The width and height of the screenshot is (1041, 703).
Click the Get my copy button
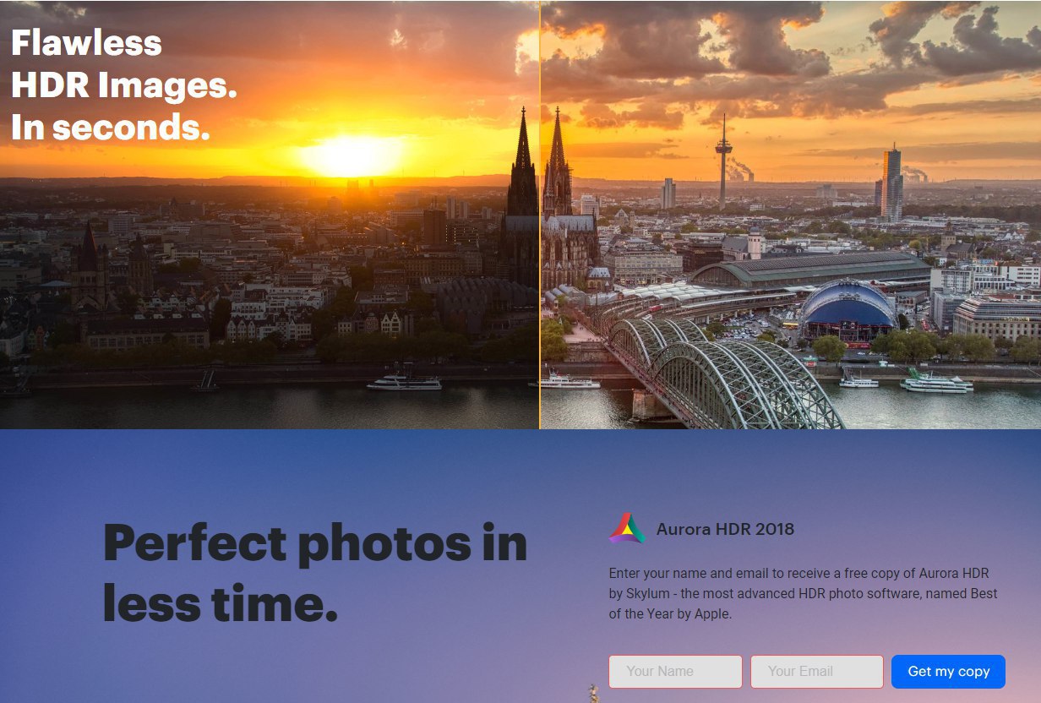tap(948, 672)
